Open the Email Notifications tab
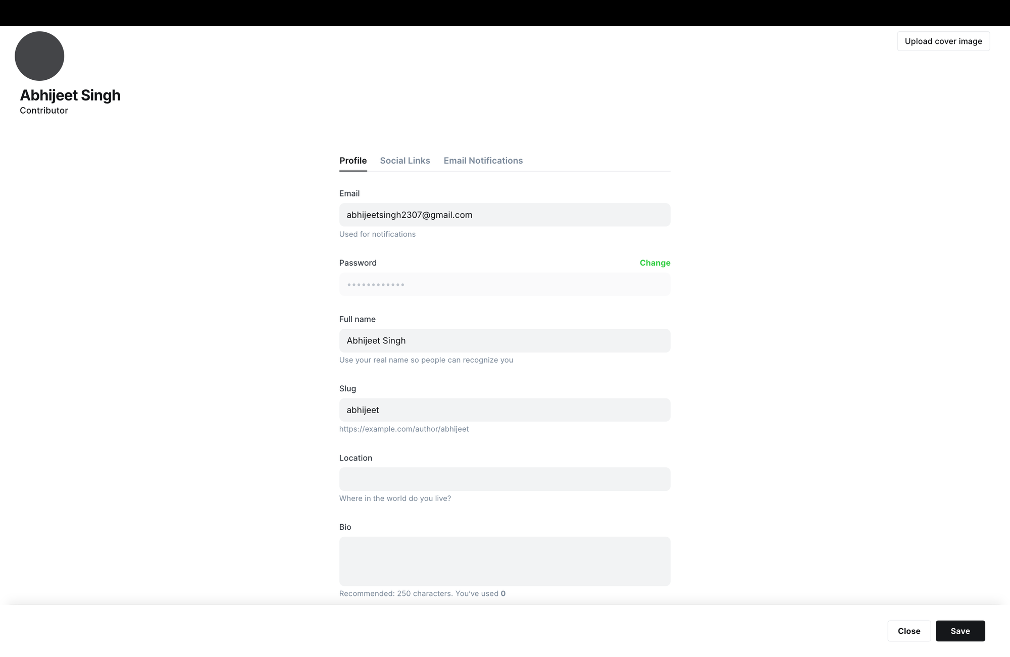 coord(483,161)
